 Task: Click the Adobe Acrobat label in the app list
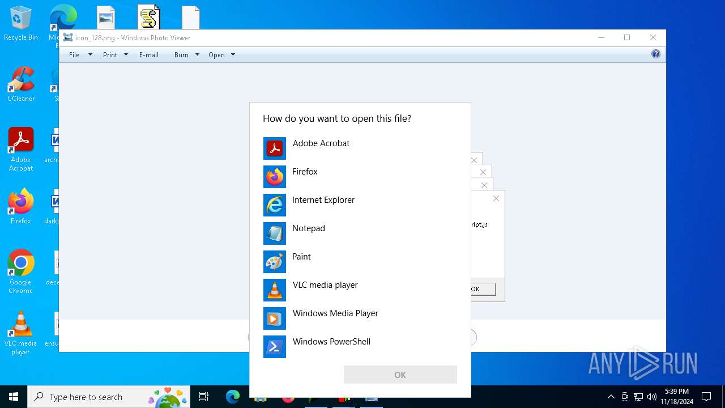pyautogui.click(x=321, y=143)
